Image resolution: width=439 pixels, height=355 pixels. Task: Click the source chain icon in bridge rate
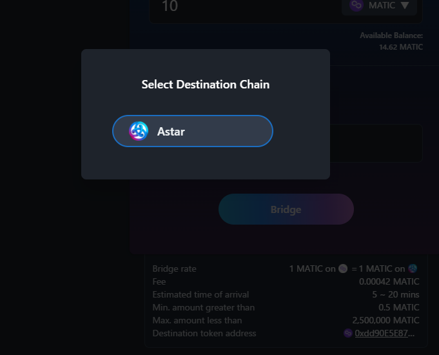343,269
